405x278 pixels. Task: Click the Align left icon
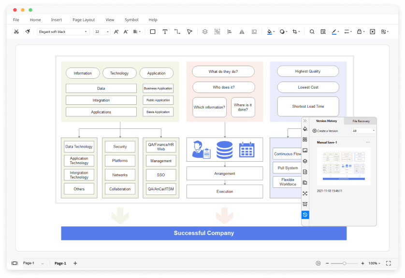coord(230,31)
